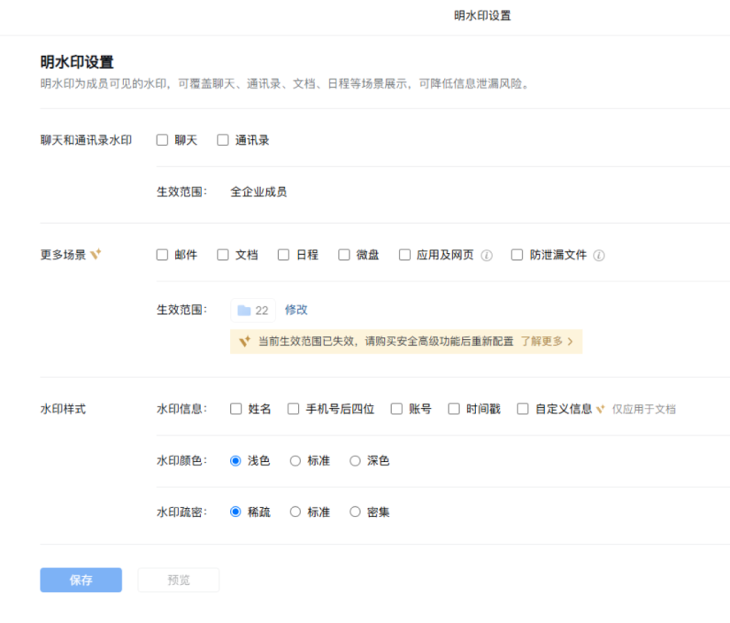
Task: Click the 预览 button
Action: [x=178, y=580]
